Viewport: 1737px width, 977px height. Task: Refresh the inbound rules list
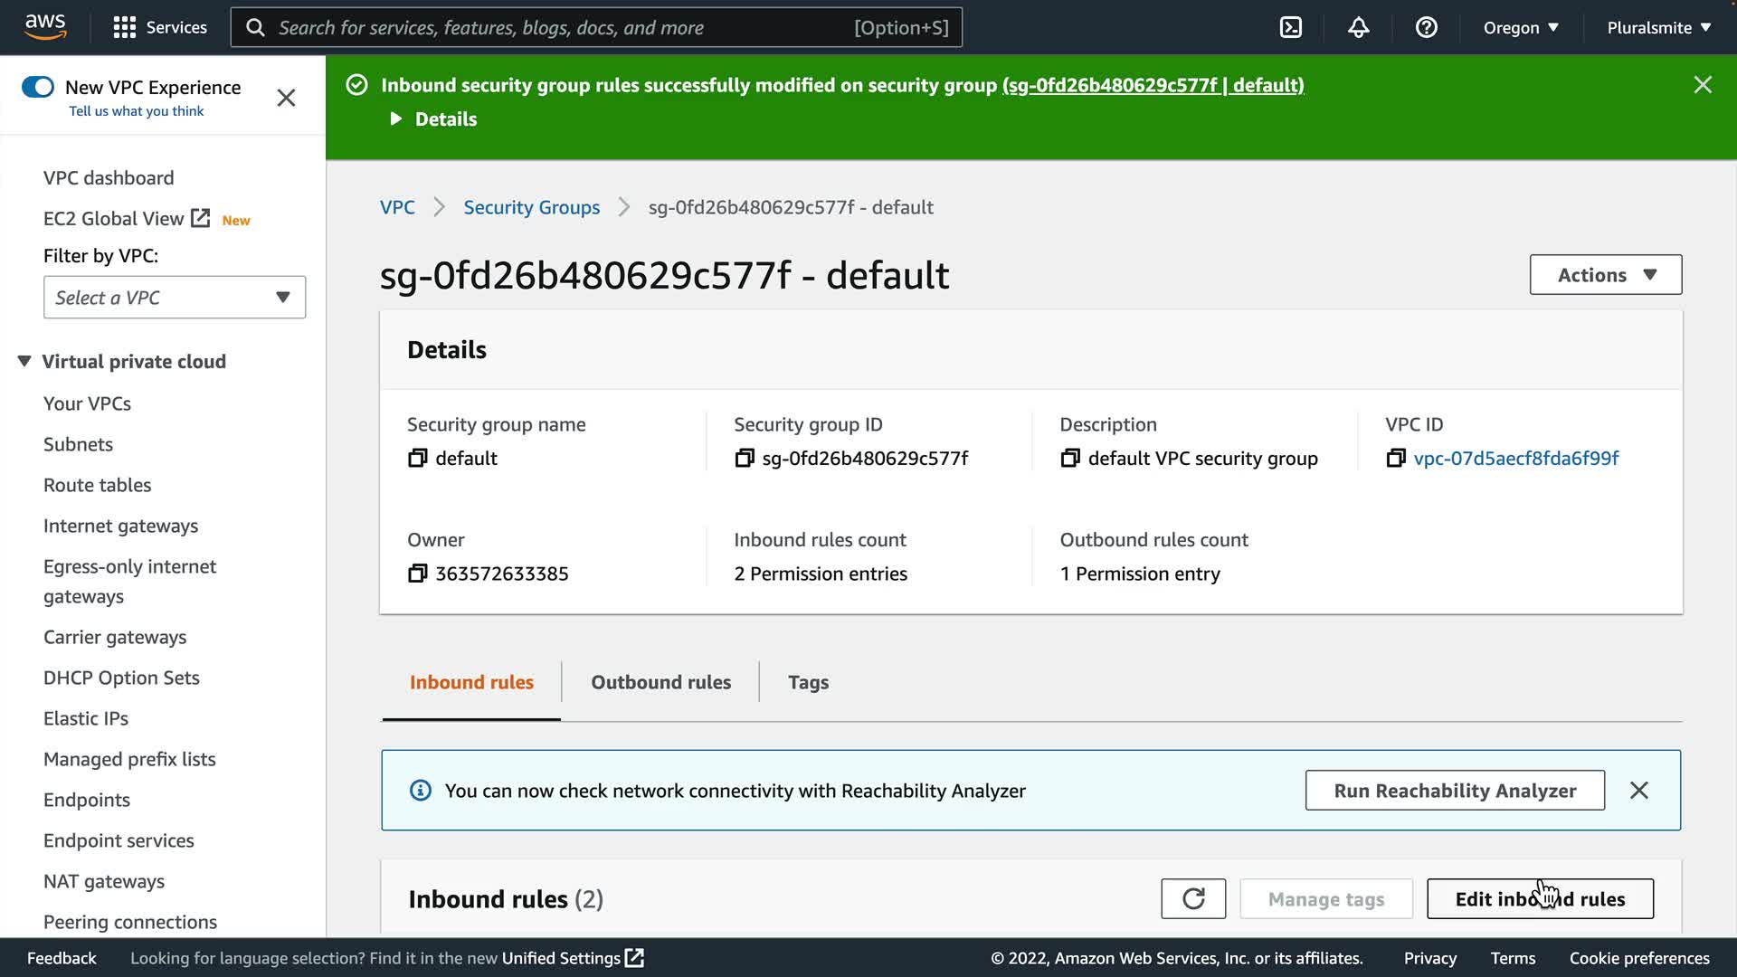pos(1193,898)
